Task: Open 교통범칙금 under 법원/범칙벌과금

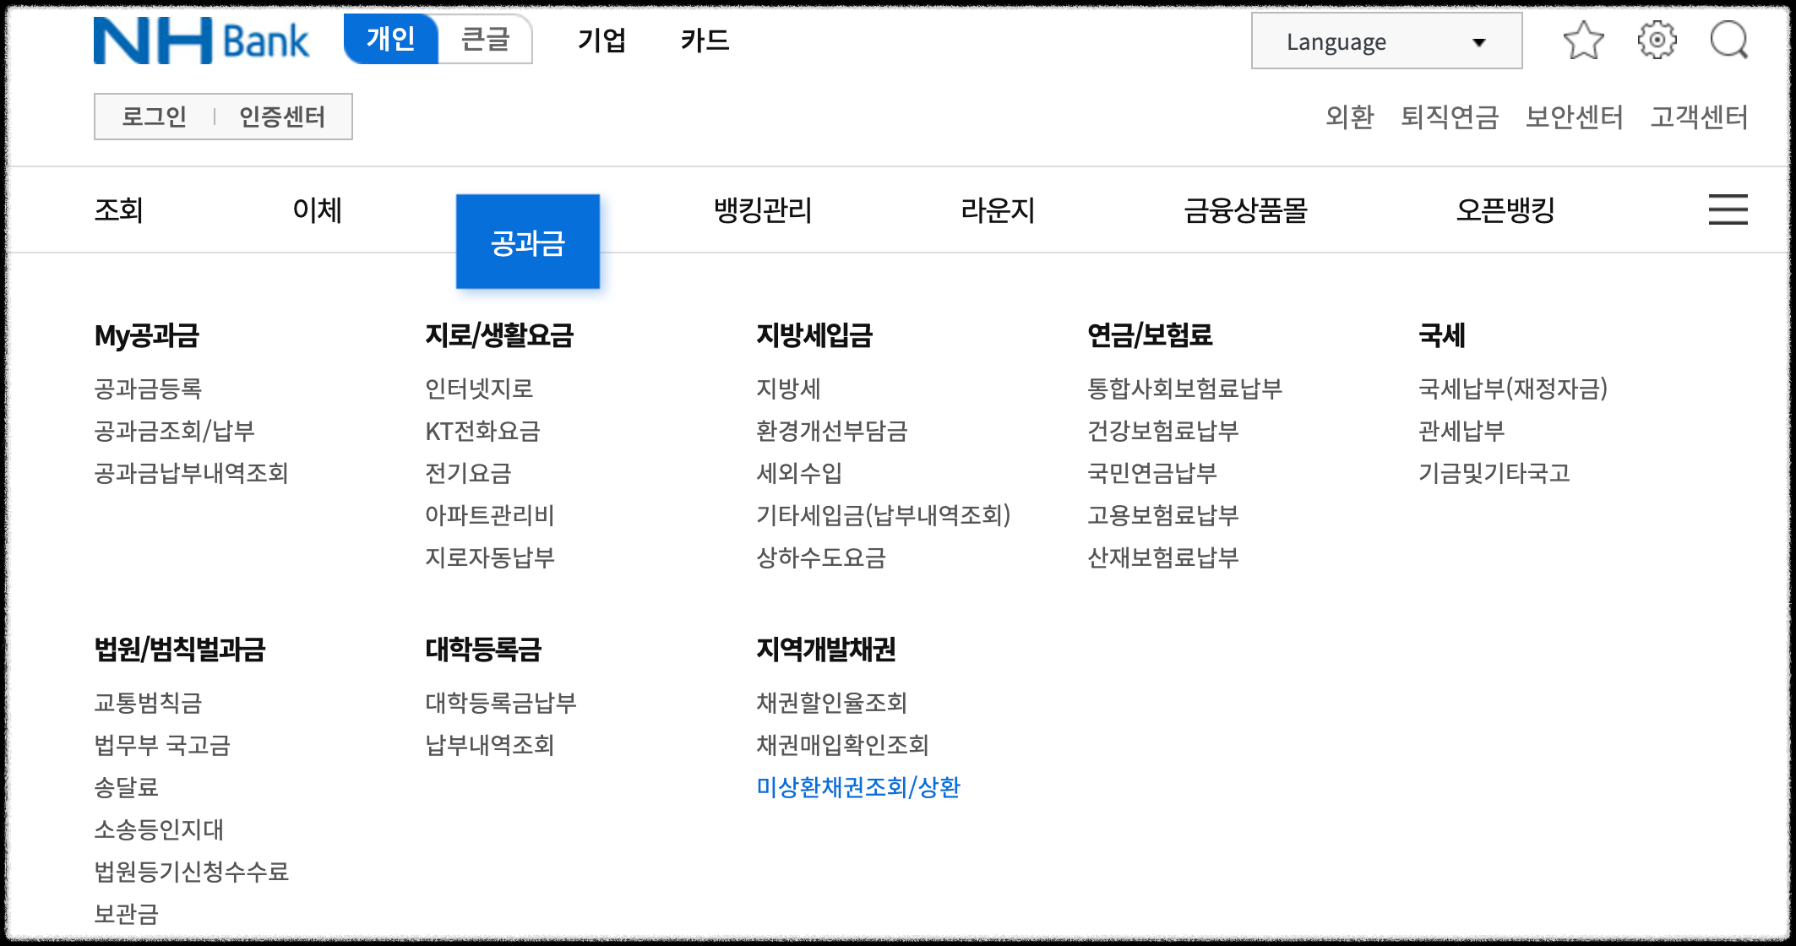Action: click(x=150, y=702)
